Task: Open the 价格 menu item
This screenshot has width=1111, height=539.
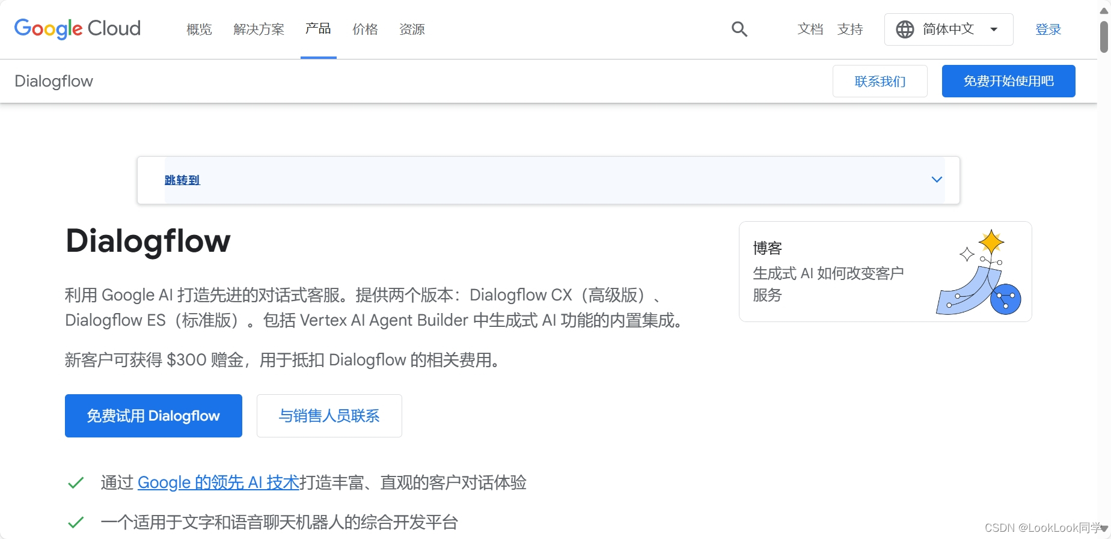Action: pyautogui.click(x=365, y=29)
